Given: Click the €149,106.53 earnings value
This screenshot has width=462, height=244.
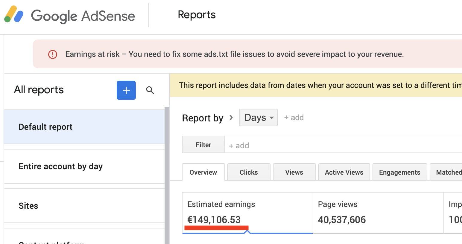Looking at the screenshot, I should tap(214, 220).
